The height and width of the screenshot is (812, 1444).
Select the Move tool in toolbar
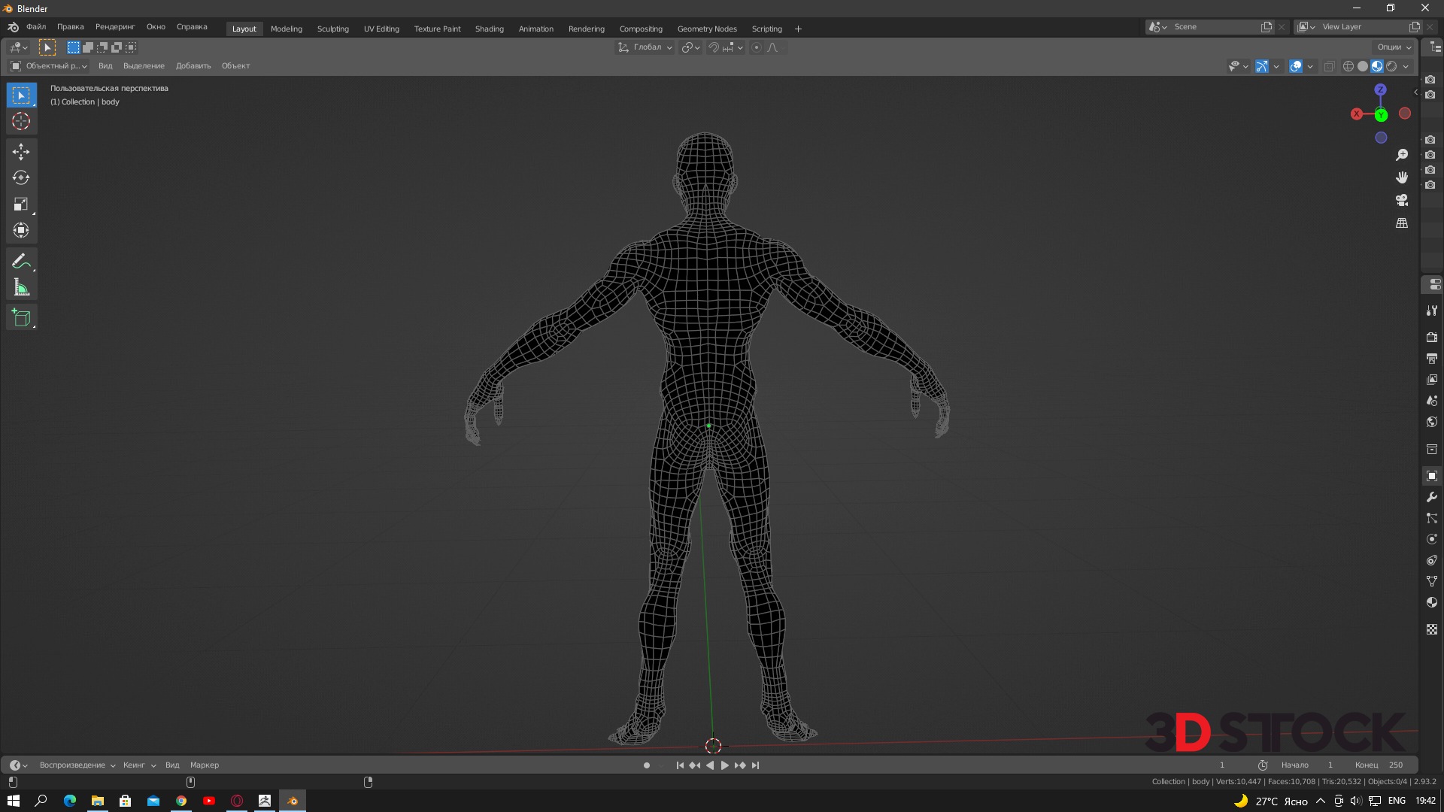click(21, 152)
